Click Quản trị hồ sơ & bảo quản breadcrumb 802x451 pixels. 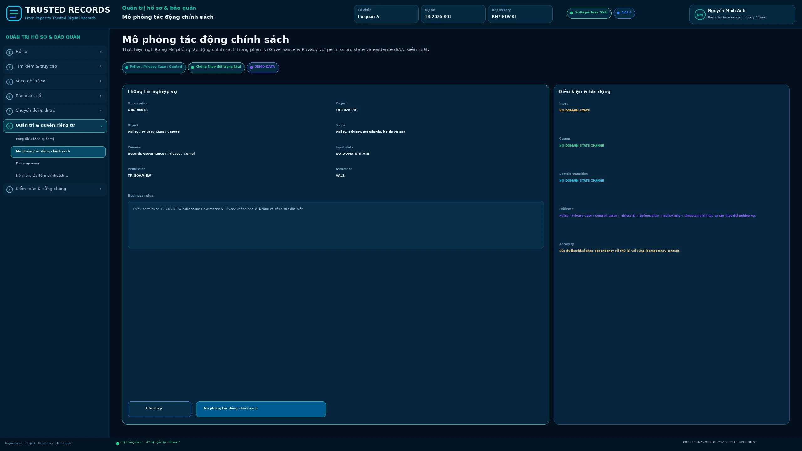pyautogui.click(x=159, y=8)
